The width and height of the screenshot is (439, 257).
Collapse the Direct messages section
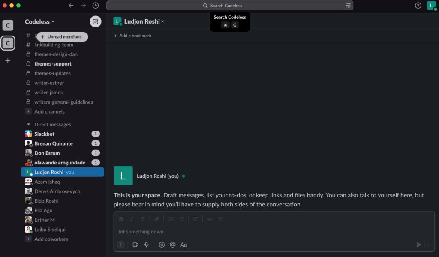(28, 125)
